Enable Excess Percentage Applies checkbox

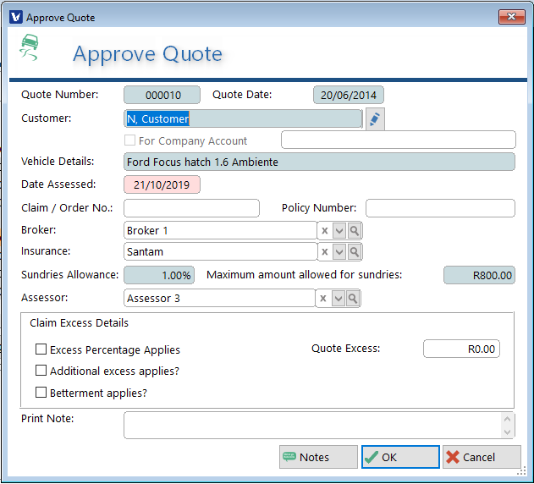click(x=41, y=349)
